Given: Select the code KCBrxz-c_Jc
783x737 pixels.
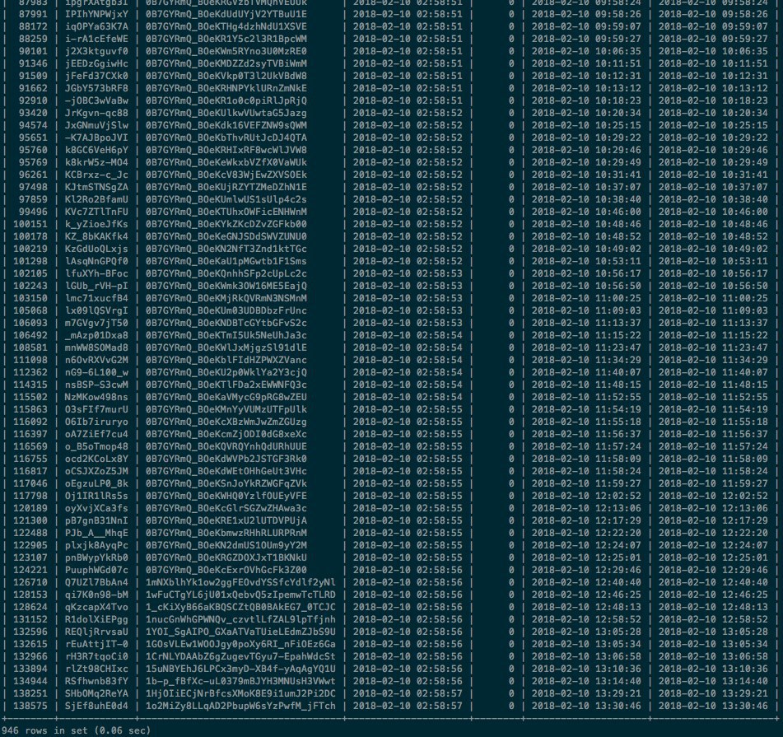Looking at the screenshot, I should tap(96, 175).
